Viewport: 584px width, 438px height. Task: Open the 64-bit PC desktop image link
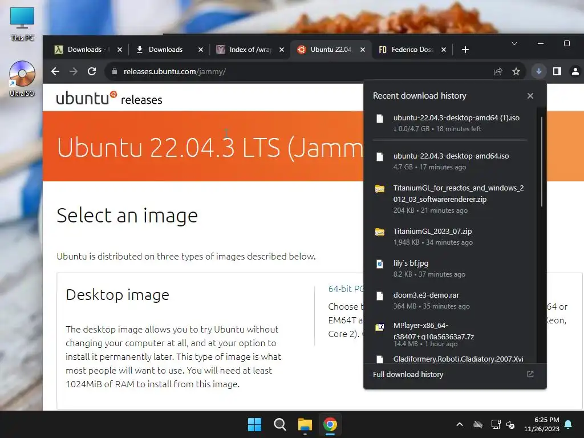346,289
